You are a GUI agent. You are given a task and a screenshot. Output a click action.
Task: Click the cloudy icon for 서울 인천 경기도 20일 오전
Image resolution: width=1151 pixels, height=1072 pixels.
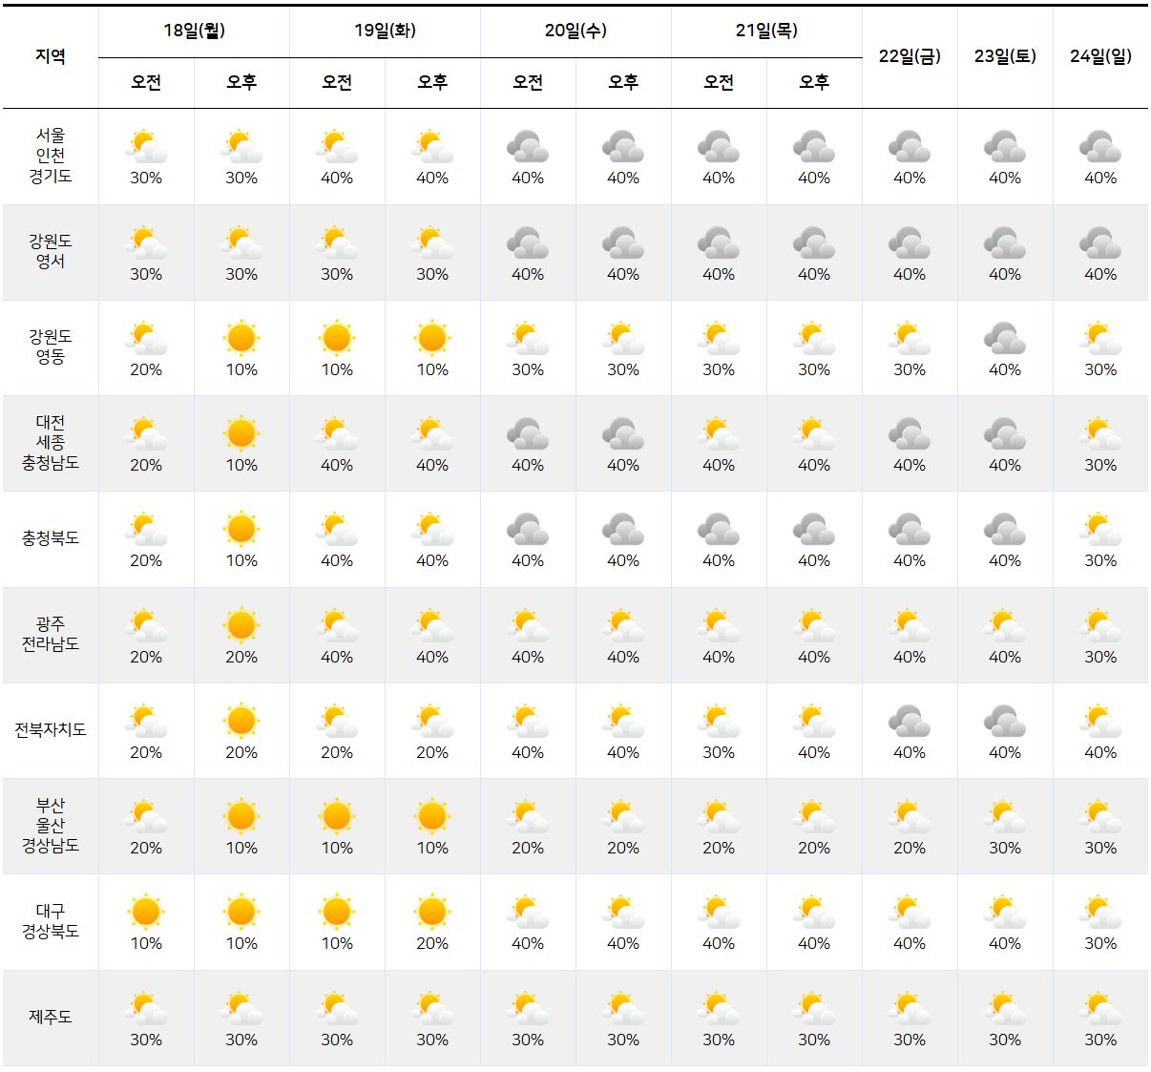pyautogui.click(x=528, y=147)
